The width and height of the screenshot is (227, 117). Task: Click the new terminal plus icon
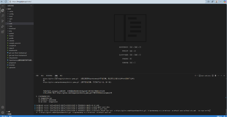(195, 75)
